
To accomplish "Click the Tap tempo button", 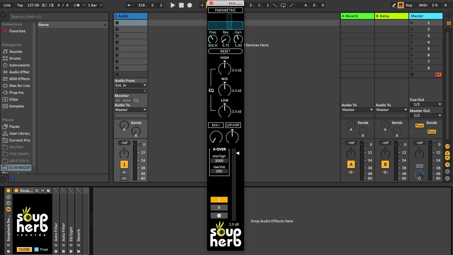I will point(20,5).
